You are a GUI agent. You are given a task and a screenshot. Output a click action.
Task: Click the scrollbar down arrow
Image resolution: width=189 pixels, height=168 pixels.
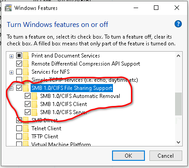point(178,142)
